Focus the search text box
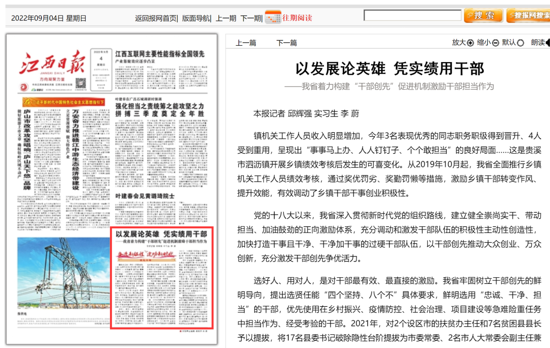This screenshot has width=550, height=348. click(x=413, y=15)
